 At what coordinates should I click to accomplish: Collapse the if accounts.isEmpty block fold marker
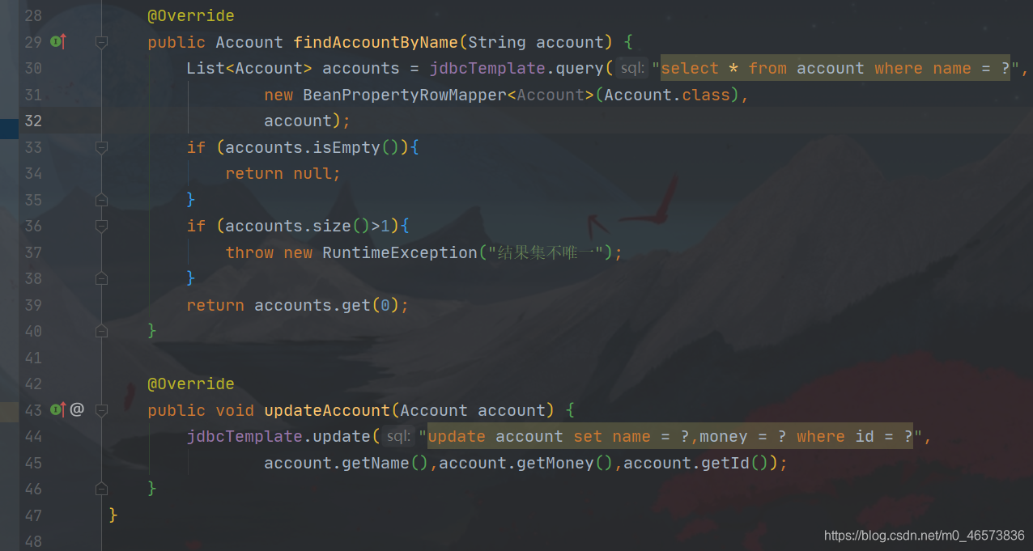[101, 147]
